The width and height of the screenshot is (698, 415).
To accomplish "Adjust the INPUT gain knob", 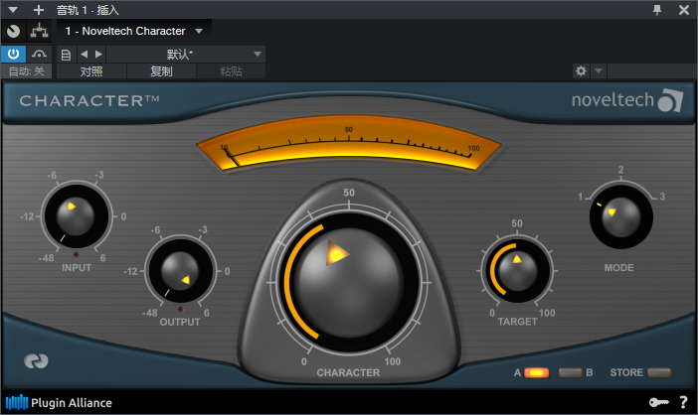I will pos(76,216).
